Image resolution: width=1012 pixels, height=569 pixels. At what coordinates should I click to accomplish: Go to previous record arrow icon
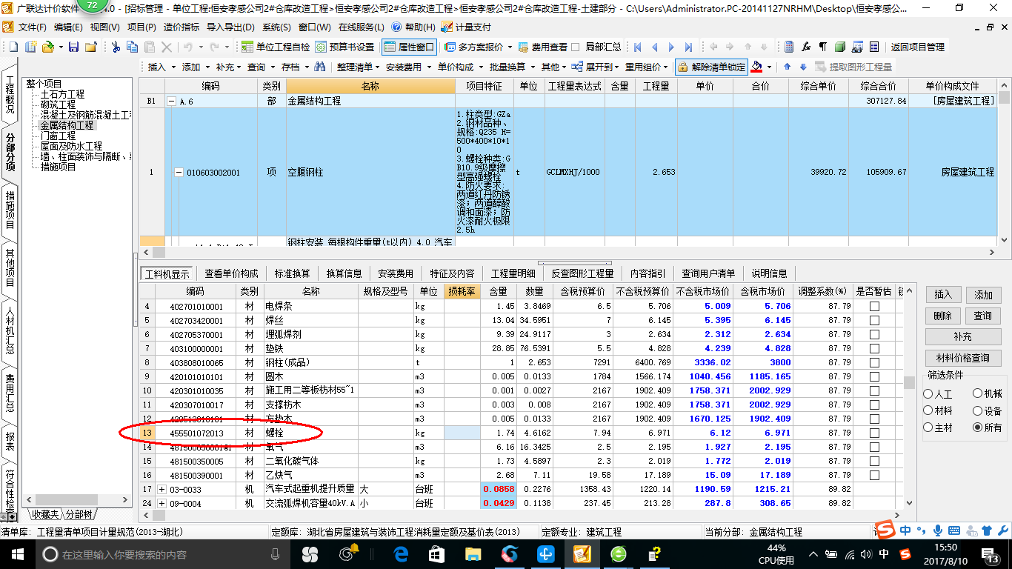coord(654,47)
